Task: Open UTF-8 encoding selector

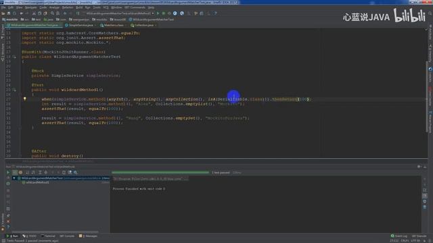Action: [x=415, y=241]
